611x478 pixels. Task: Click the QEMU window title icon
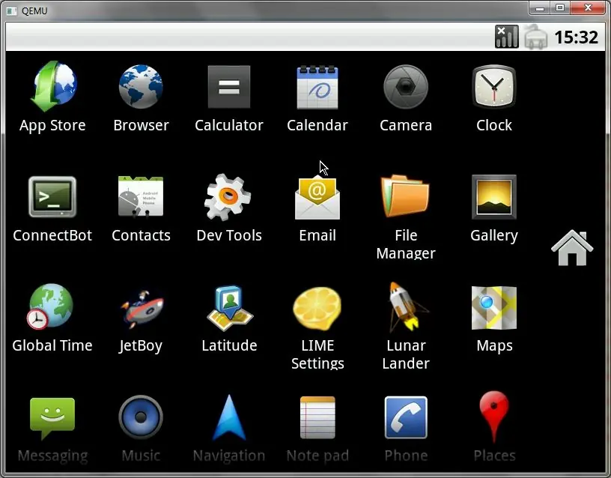click(x=12, y=10)
